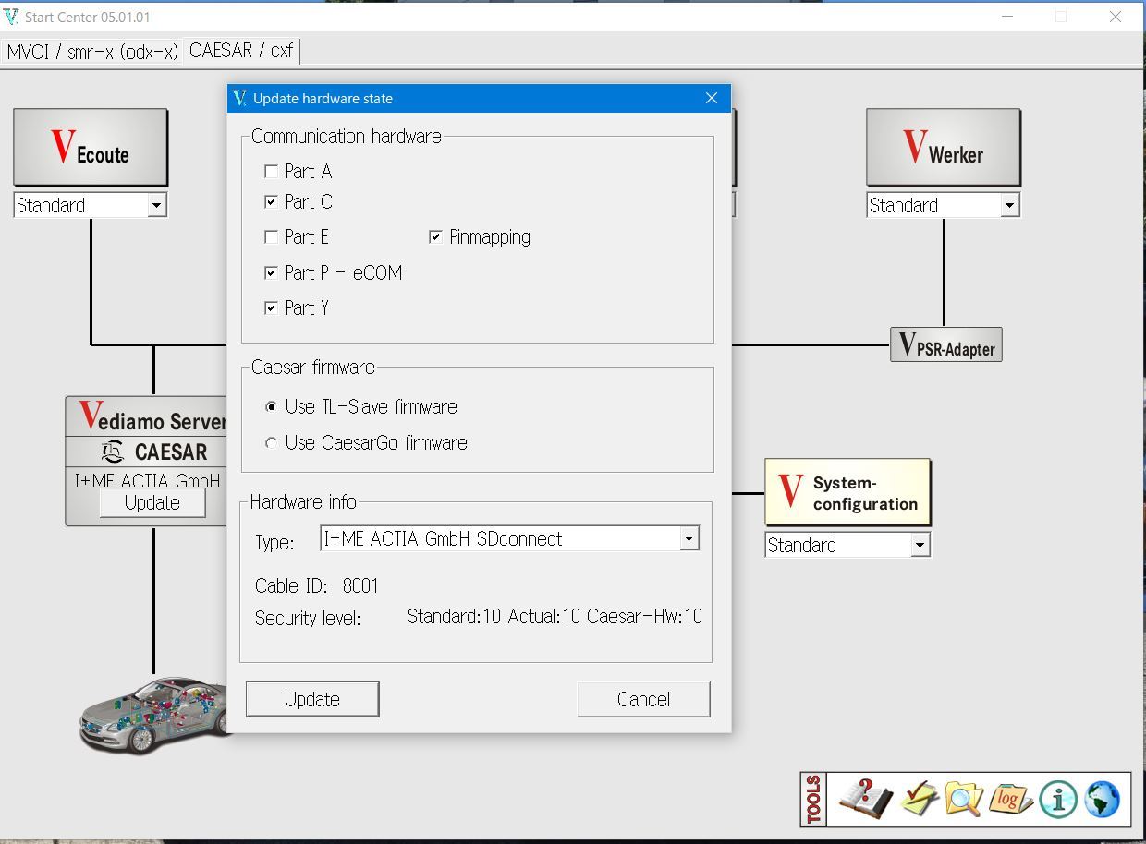This screenshot has height=844, width=1146.
Task: Expand System-configuration Standard dropdown
Action: point(919,545)
